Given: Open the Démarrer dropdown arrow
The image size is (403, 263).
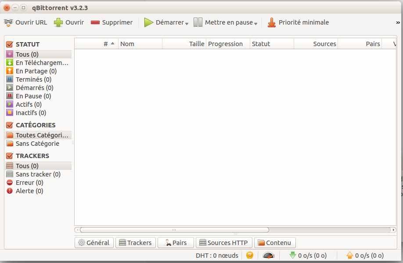Looking at the screenshot, I should tap(187, 24).
